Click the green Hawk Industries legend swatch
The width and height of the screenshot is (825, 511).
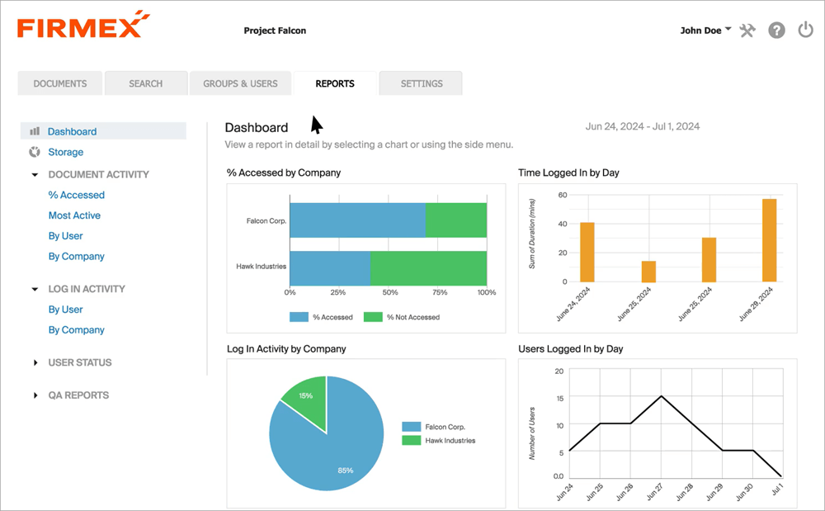(x=411, y=441)
